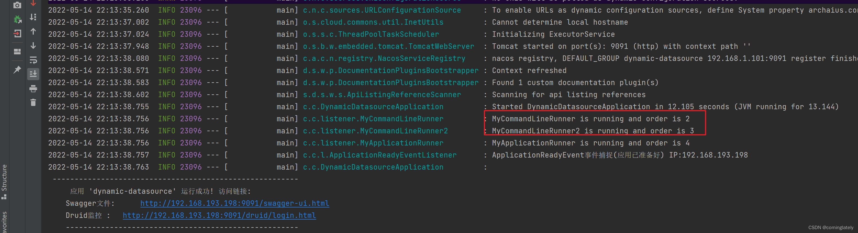Click the red exit arrow icon
The image size is (858, 233).
coord(17,33)
